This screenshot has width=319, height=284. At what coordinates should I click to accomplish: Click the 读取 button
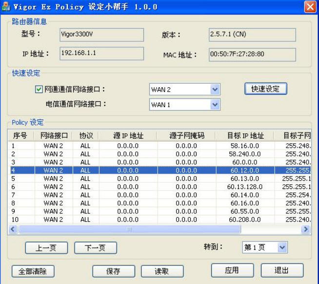point(162,271)
